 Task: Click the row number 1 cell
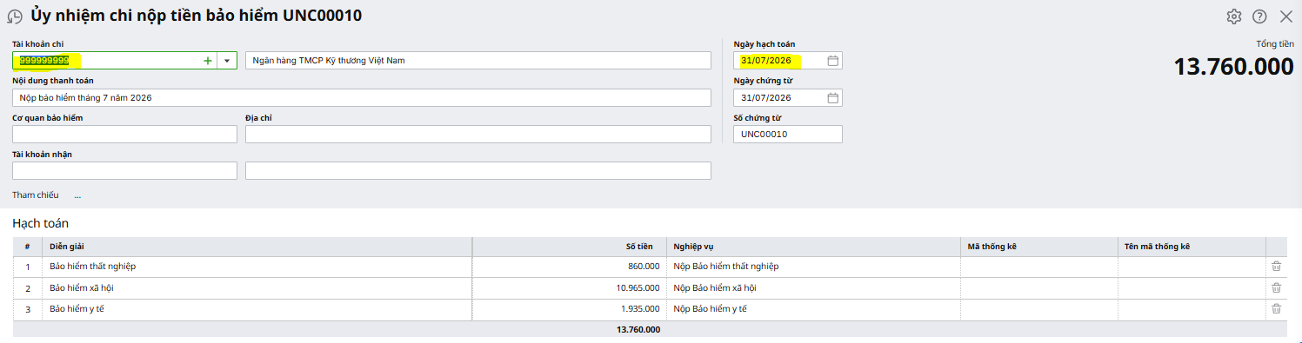coord(28,267)
